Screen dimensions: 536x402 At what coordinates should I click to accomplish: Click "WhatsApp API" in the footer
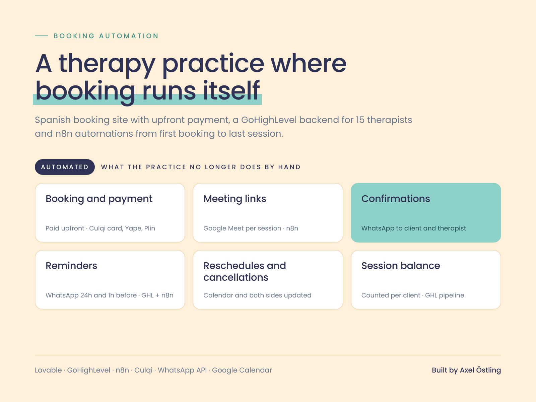pyautogui.click(x=182, y=370)
